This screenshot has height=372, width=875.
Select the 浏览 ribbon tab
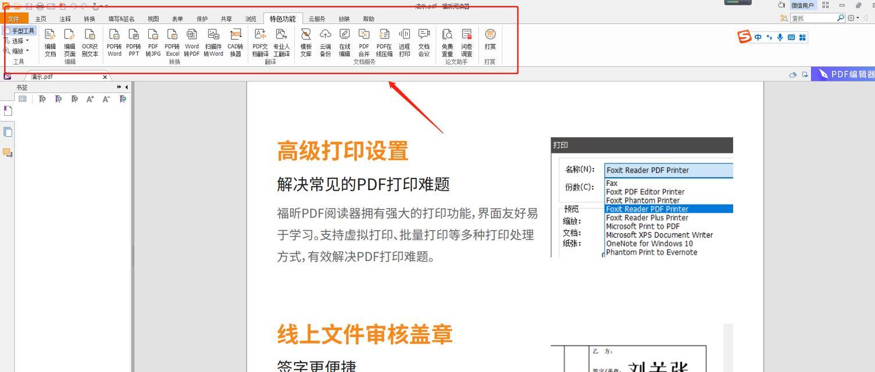point(251,19)
